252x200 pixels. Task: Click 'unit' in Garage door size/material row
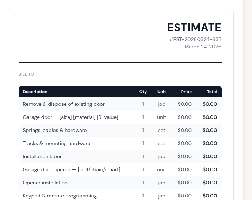pyautogui.click(x=161, y=117)
